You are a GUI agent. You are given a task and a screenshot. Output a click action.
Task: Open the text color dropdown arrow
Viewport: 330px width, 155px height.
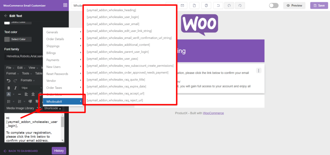(x=14, y=94)
